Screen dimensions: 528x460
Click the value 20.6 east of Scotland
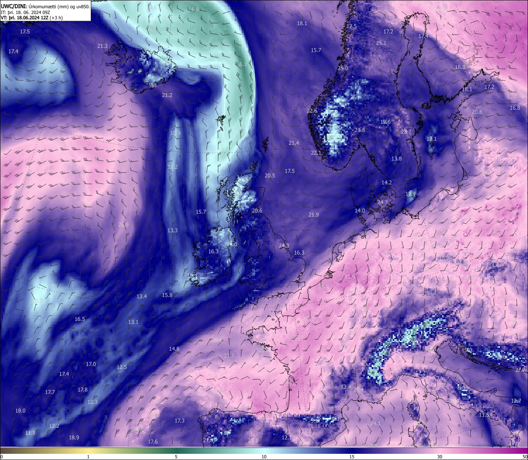coord(257,210)
